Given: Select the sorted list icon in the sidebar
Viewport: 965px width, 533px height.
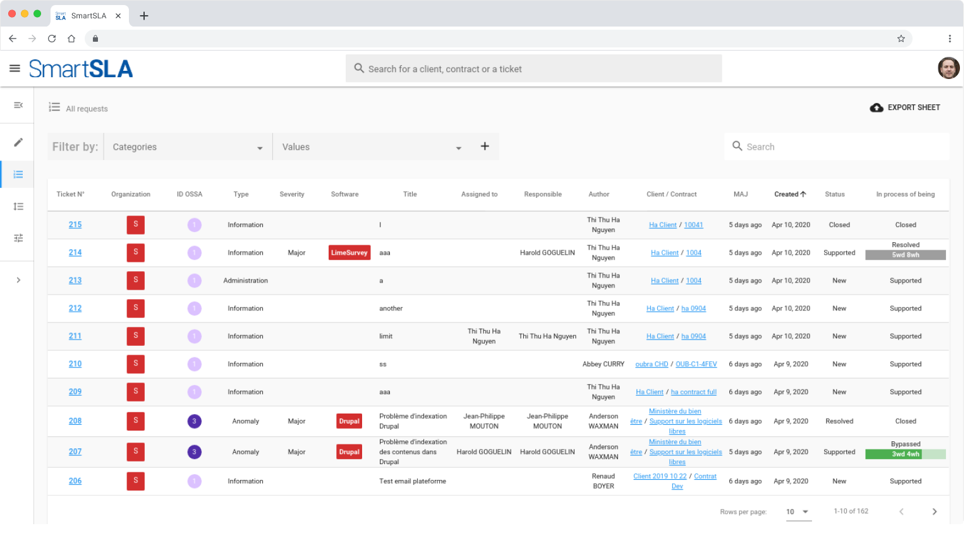Looking at the screenshot, I should (x=17, y=206).
